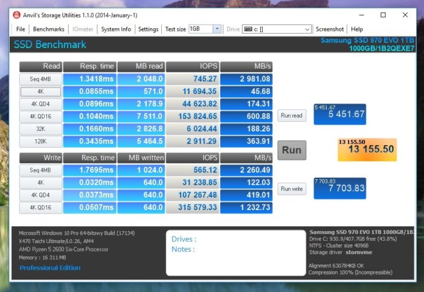
Task: Click the large Run button
Action: click(x=292, y=150)
